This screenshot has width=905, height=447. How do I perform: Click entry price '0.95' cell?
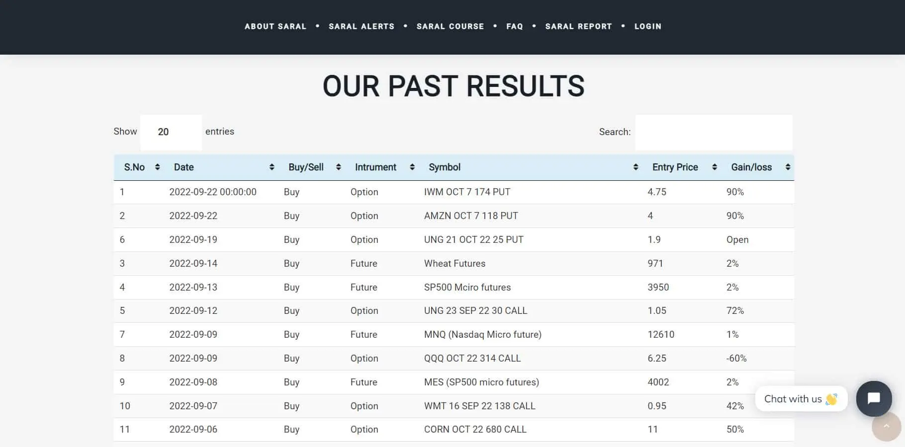657,406
